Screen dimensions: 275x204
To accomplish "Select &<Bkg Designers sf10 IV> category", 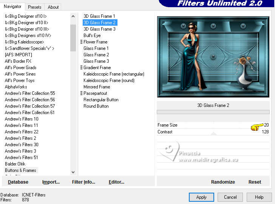I will click(28, 36).
